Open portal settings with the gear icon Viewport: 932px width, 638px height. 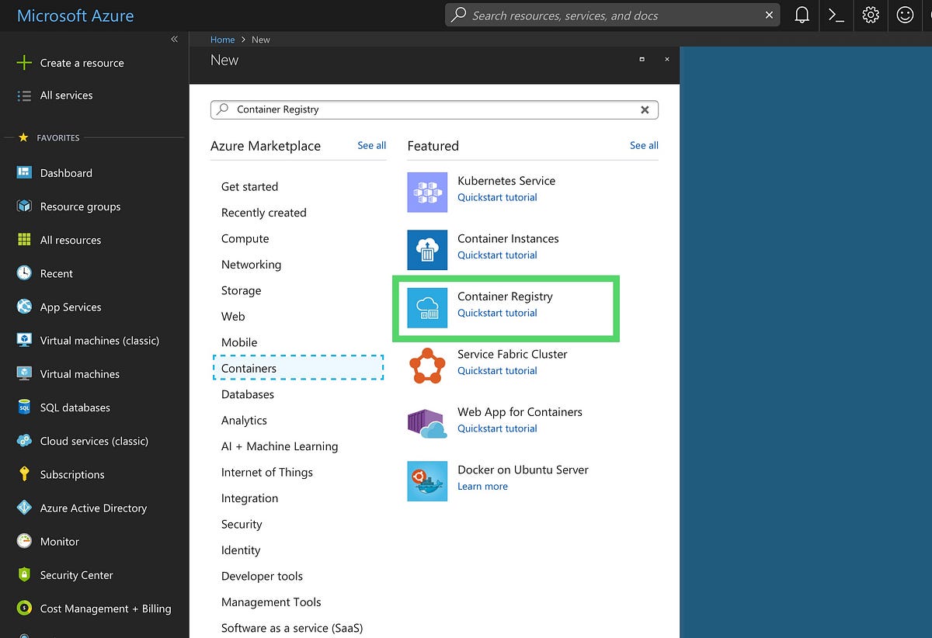tap(870, 16)
